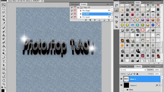Open the Scripts panel options menu

point(111,4)
